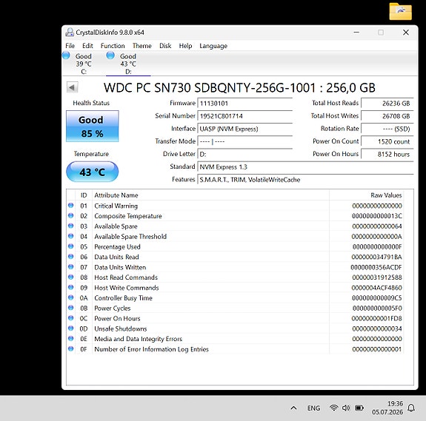Click Total Host Writes value 26708 GB
This screenshot has width=426, height=421.
coord(387,116)
